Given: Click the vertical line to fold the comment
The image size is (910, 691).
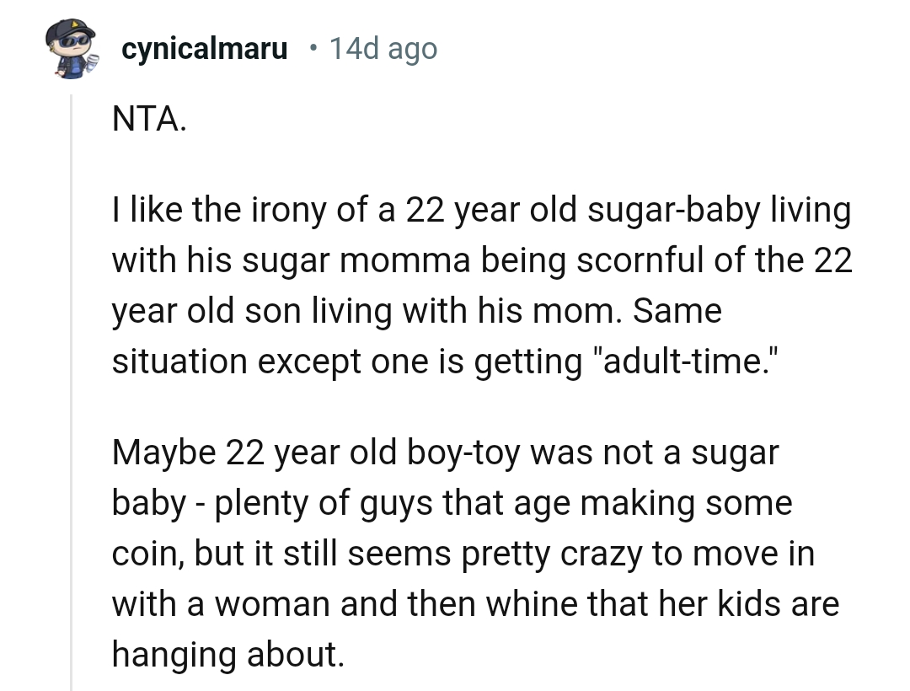Looking at the screenshot, I should click(71, 379).
